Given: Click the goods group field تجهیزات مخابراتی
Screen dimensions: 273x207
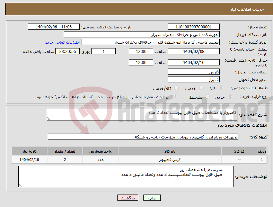Looking at the screenshot, I should tap(143, 137).
